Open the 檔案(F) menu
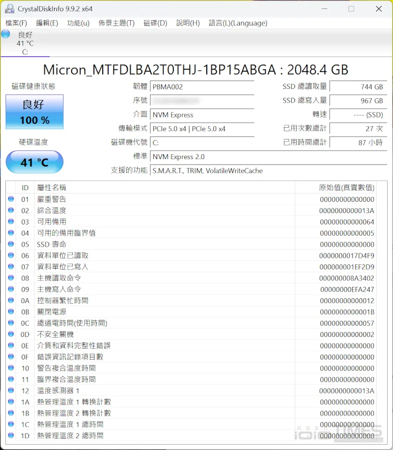 [x=16, y=23]
